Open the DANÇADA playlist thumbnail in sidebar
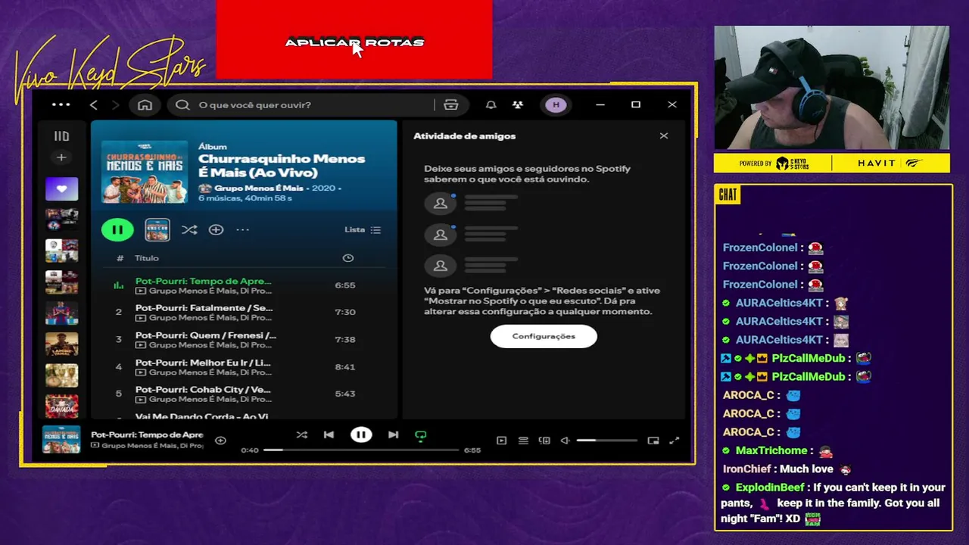 tap(61, 406)
